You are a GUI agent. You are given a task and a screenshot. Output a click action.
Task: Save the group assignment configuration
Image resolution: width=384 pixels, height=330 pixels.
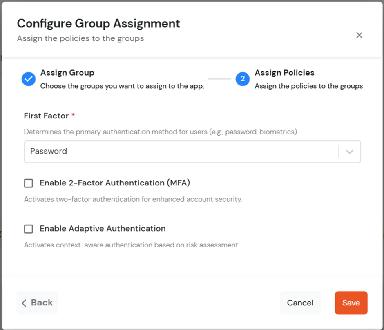click(351, 303)
